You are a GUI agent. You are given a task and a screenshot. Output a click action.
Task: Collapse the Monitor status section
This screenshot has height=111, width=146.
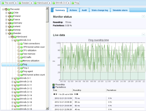point(143,16)
